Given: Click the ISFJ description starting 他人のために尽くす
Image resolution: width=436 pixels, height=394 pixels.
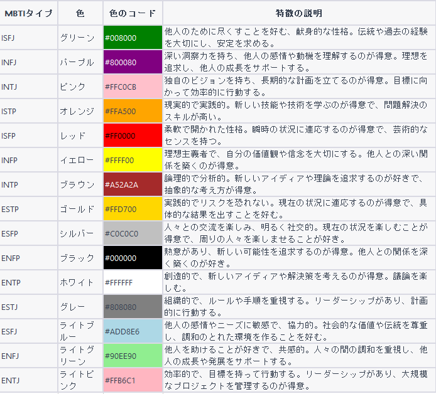Looking at the screenshot, I should pos(299,38).
